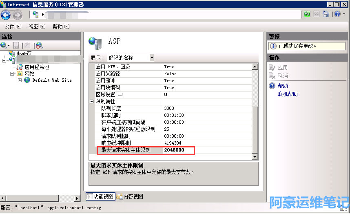The image size is (350, 214).
Task: Click the Home icon in address bar
Action: [325, 14]
